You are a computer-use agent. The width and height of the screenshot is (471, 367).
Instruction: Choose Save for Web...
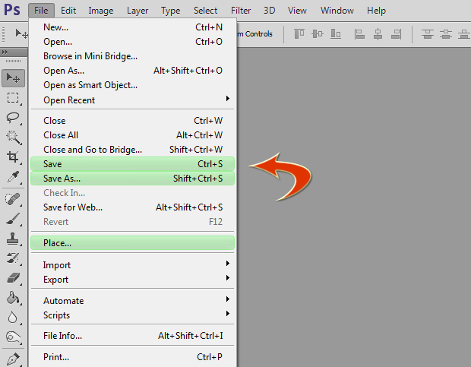coord(132,207)
